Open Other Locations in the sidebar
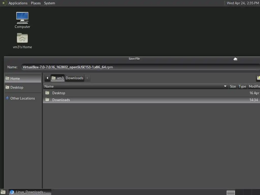The height and width of the screenshot is (195, 260). (23, 98)
